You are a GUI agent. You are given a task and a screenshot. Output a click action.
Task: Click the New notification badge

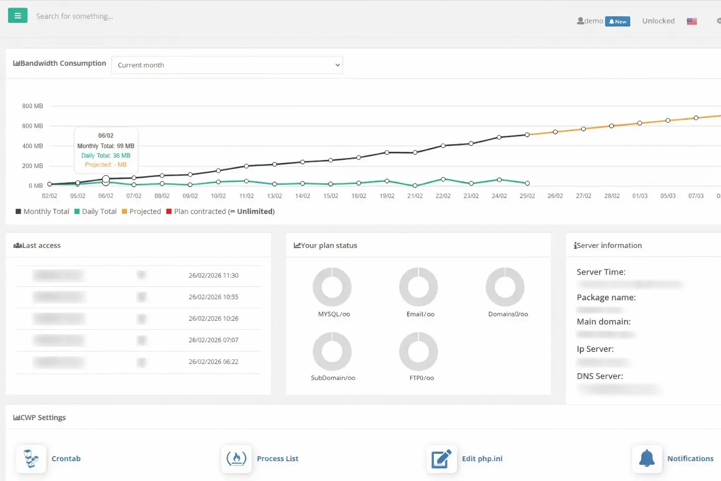click(x=618, y=21)
